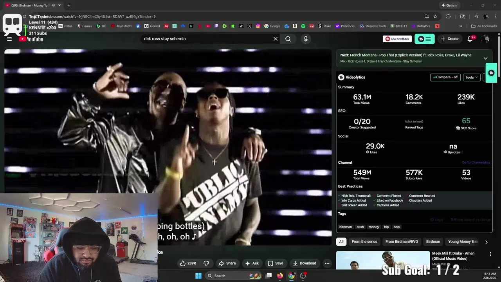Open more actions three-dot menu under video
This screenshot has height=282, width=501.
(x=327, y=263)
